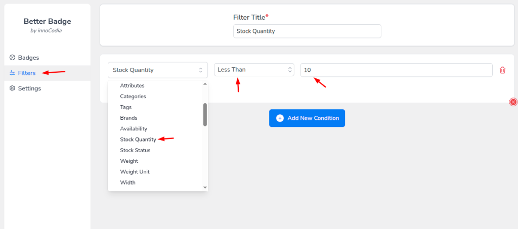Click the plus icon on Add button

[280, 118]
